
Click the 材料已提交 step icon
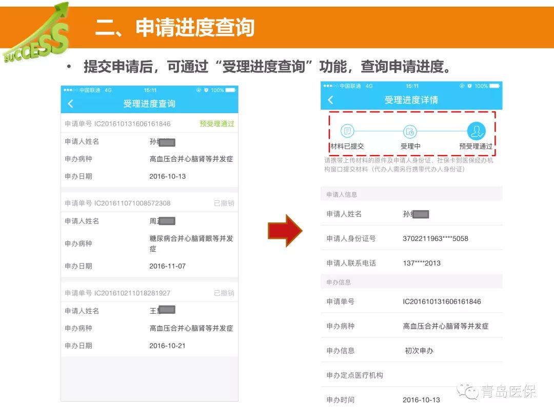coord(347,131)
